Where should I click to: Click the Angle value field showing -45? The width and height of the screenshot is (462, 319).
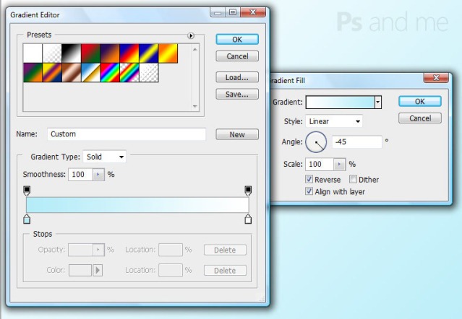[x=357, y=142]
